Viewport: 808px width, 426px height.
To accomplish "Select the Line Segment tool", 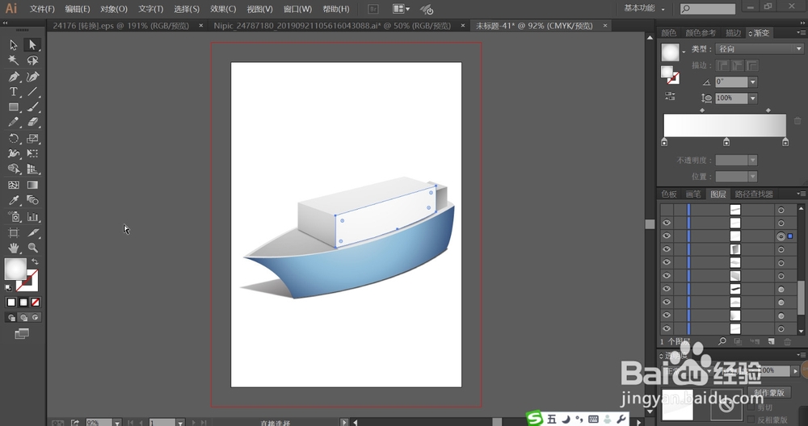I will click(32, 92).
